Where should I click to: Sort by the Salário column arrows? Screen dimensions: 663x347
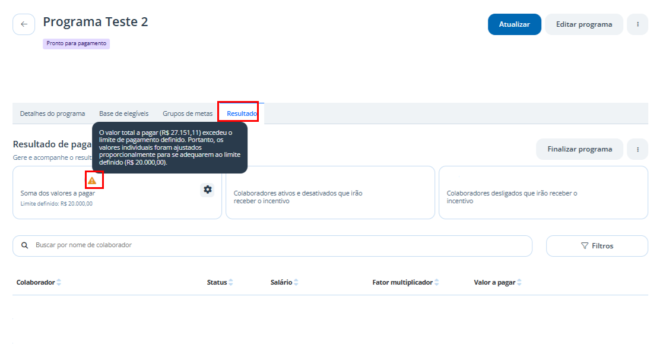(x=296, y=282)
